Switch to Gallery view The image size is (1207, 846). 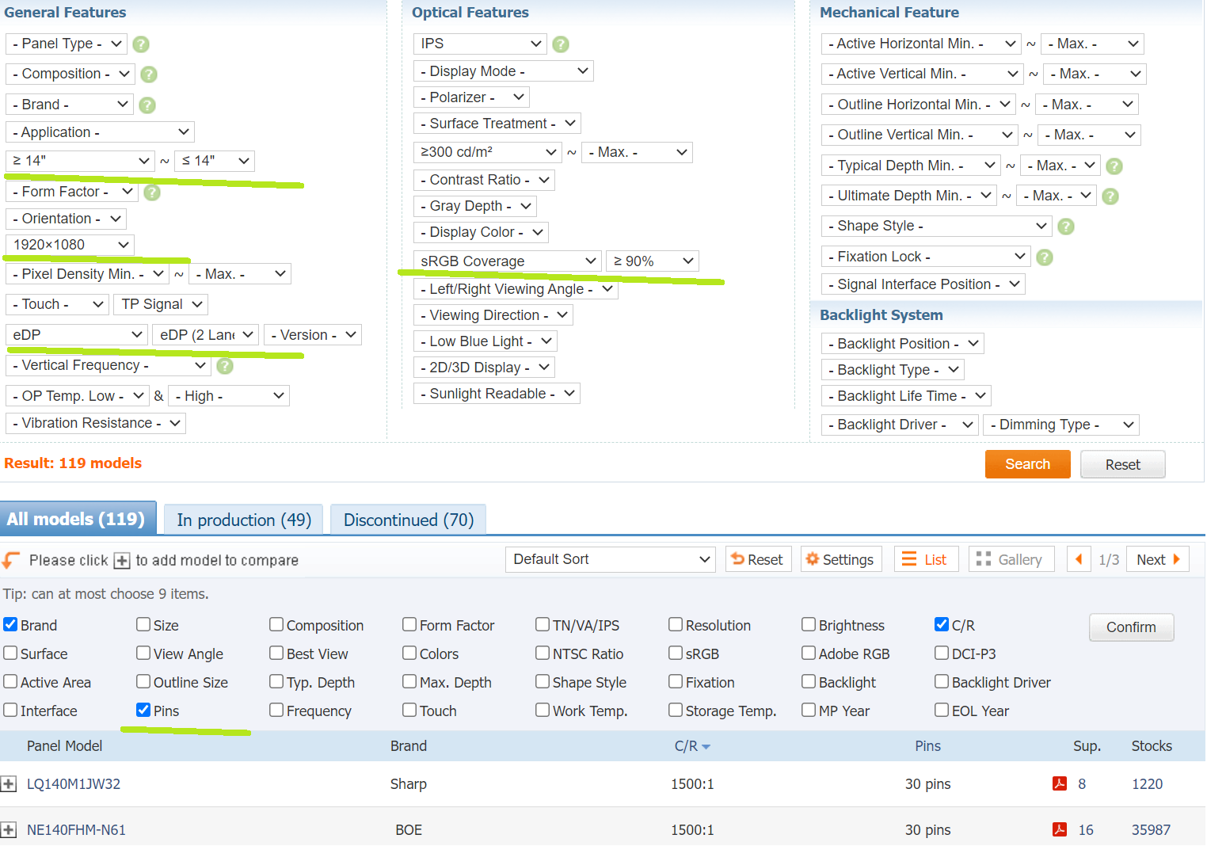[x=1011, y=559]
